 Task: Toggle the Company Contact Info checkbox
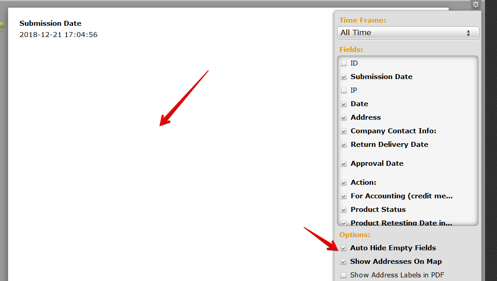click(344, 131)
